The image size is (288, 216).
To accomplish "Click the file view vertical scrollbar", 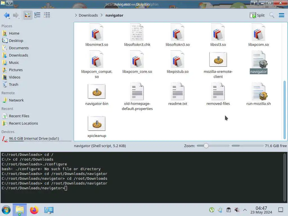I will [285, 110].
